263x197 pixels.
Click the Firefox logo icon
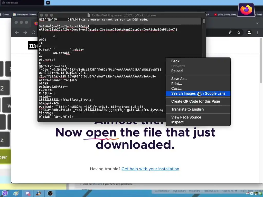246,9
